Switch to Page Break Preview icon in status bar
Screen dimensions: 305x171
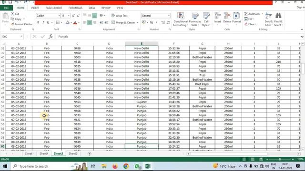click(261, 159)
